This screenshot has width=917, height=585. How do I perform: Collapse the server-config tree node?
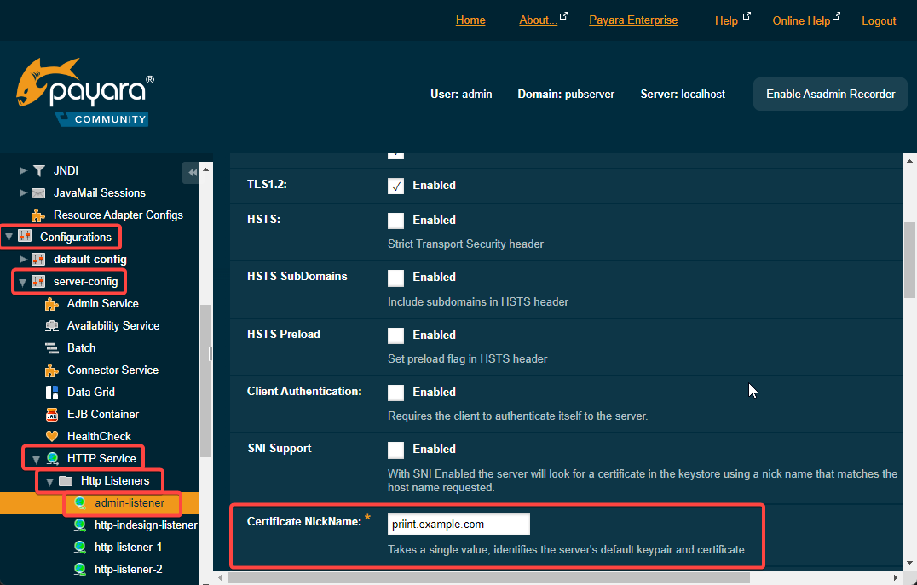pyautogui.click(x=23, y=282)
